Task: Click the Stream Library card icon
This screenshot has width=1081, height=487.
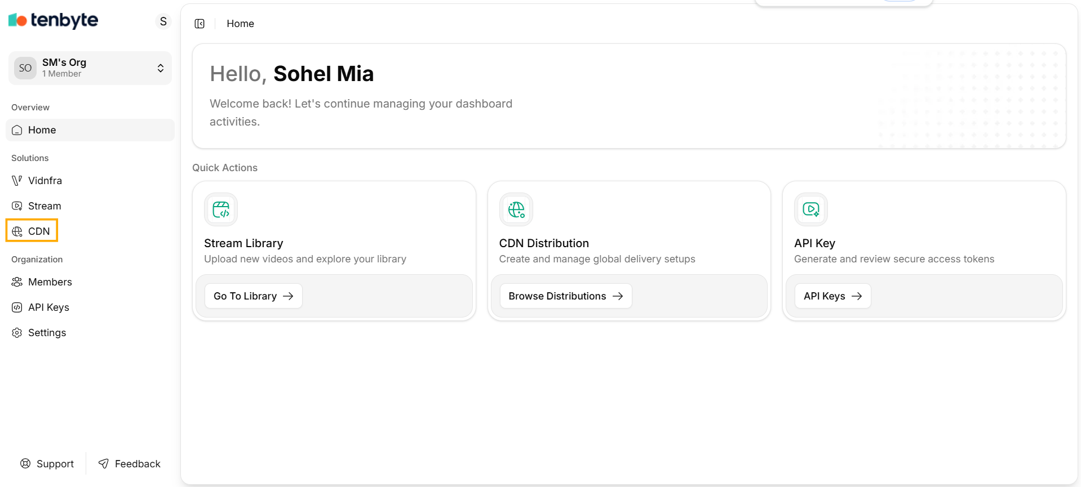Action: [221, 209]
